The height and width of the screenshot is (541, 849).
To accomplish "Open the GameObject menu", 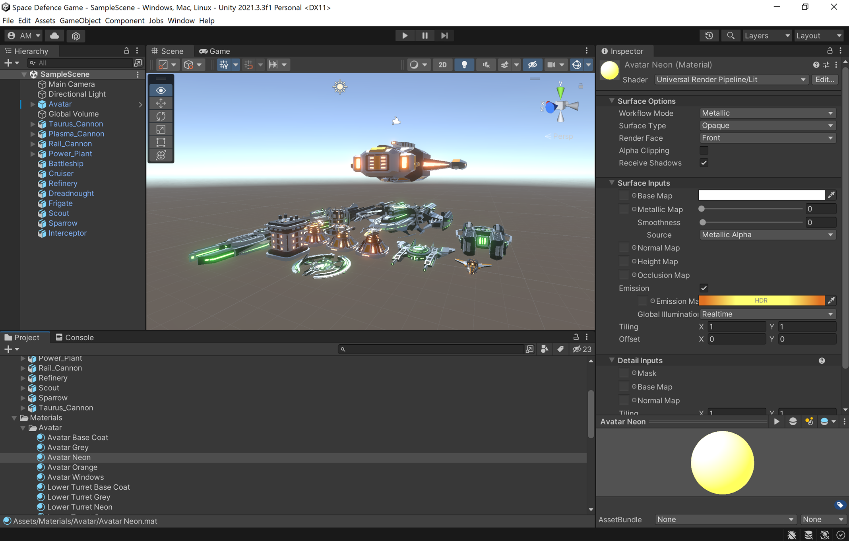I will coord(80,20).
